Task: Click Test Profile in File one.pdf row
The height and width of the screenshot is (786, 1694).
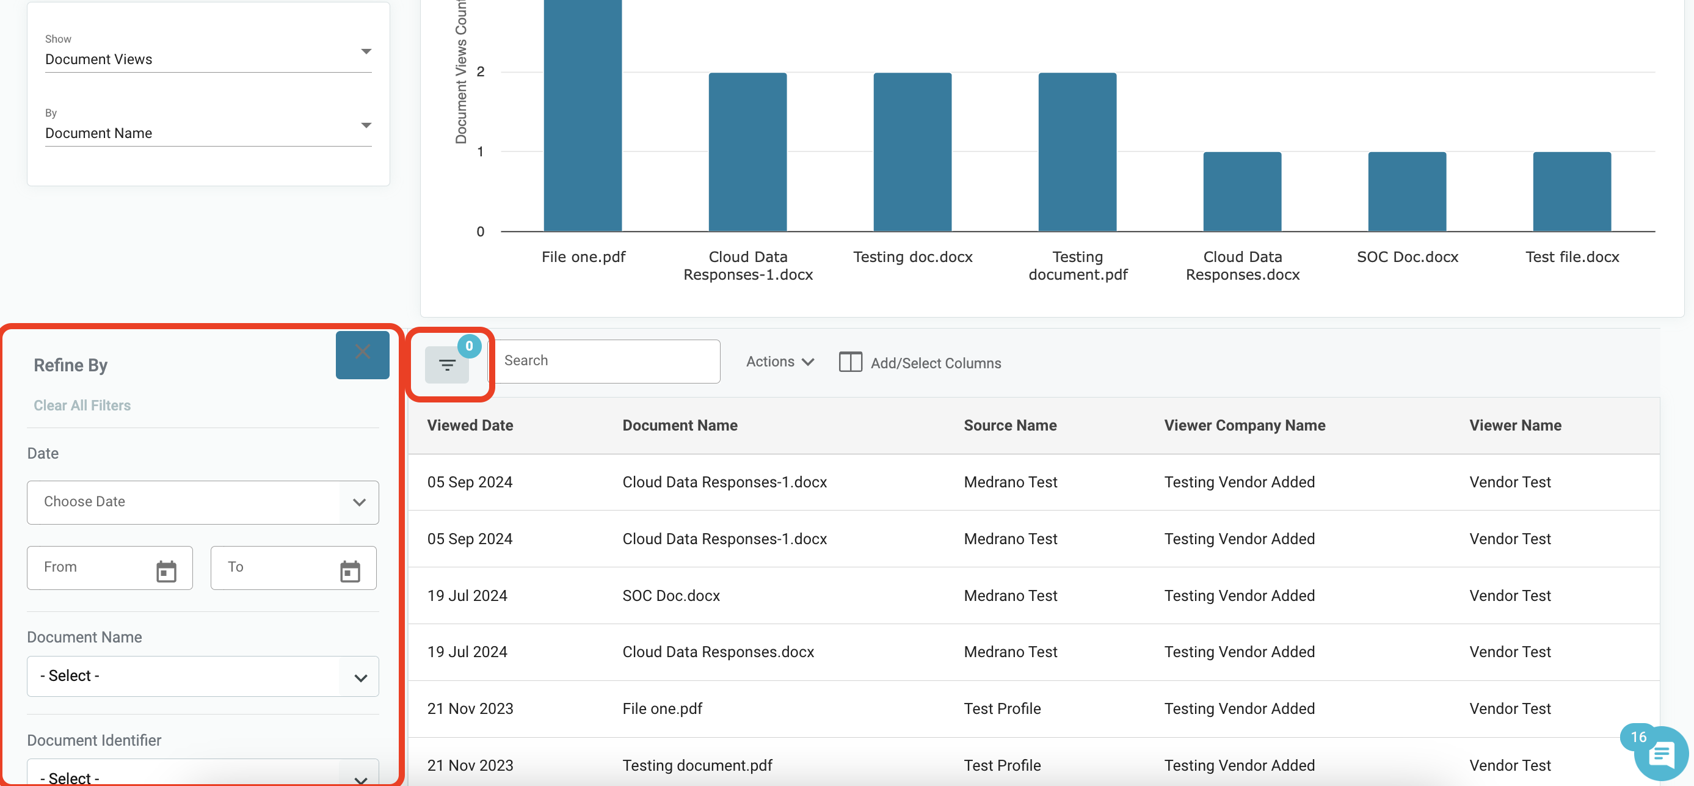Action: [x=1002, y=708]
